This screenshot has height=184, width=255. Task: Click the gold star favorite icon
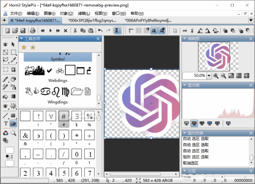click(24, 47)
